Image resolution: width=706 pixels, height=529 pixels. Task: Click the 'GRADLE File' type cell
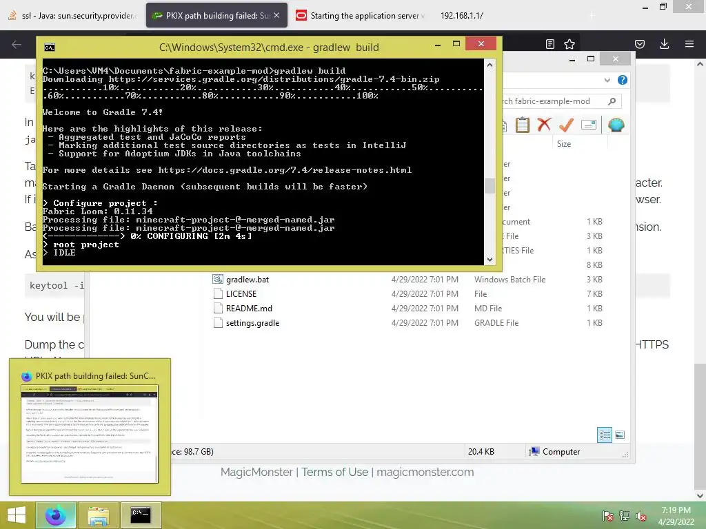pos(496,323)
